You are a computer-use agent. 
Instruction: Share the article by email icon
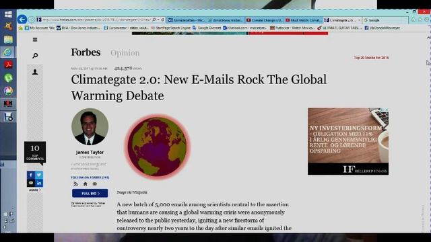pyautogui.click(x=31, y=183)
